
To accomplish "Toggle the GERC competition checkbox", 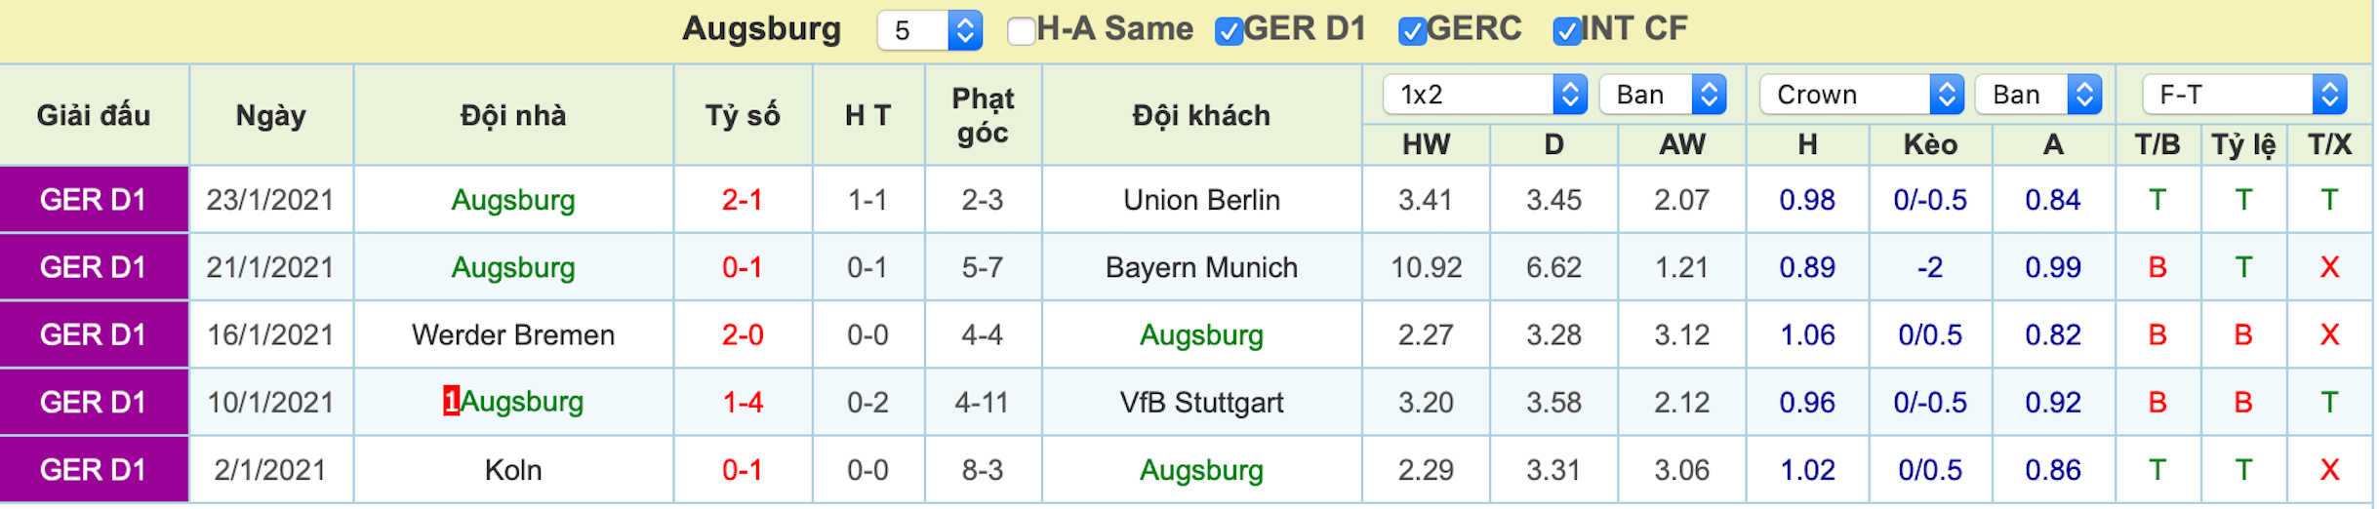I will 1412,31.
